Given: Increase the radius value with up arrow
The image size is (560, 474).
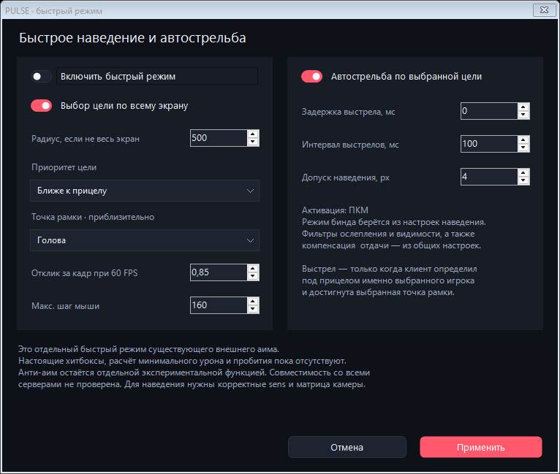Looking at the screenshot, I should point(253,134).
